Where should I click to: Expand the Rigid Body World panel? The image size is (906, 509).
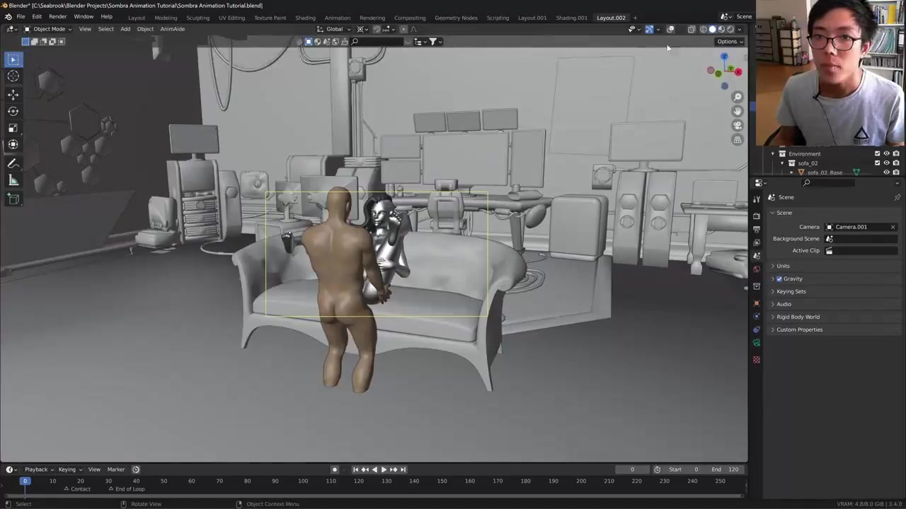(x=798, y=317)
